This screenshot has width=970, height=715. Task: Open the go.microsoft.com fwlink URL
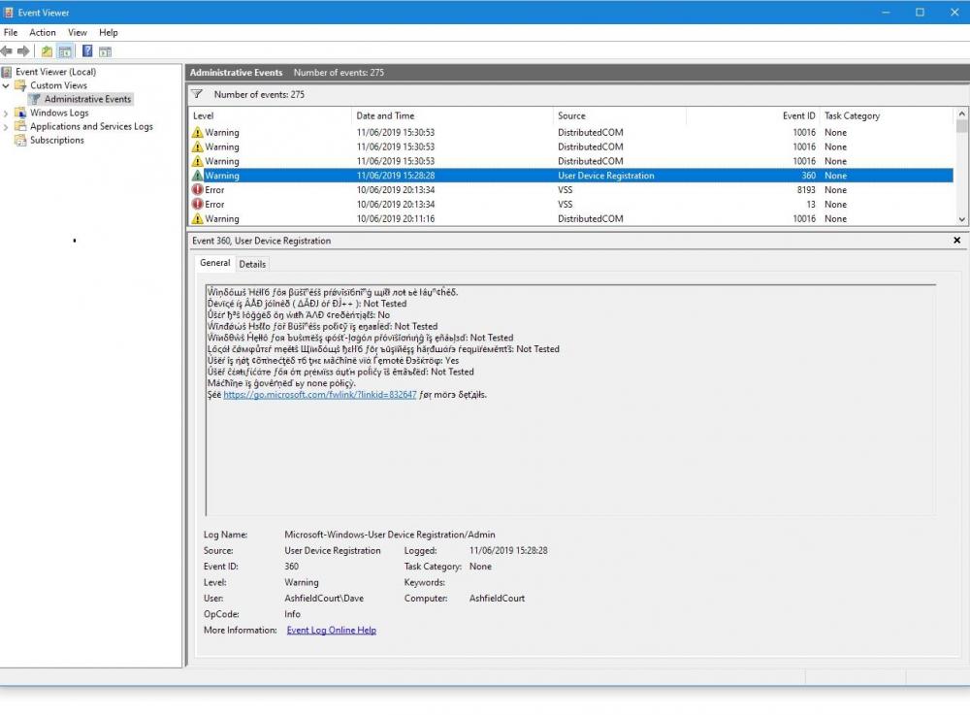319,395
